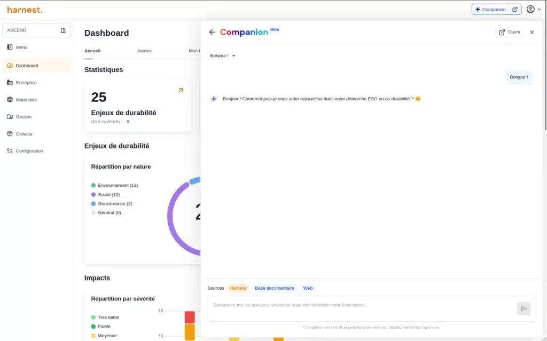Click the Répartition par nature title
The height and width of the screenshot is (341, 547).
121,166
